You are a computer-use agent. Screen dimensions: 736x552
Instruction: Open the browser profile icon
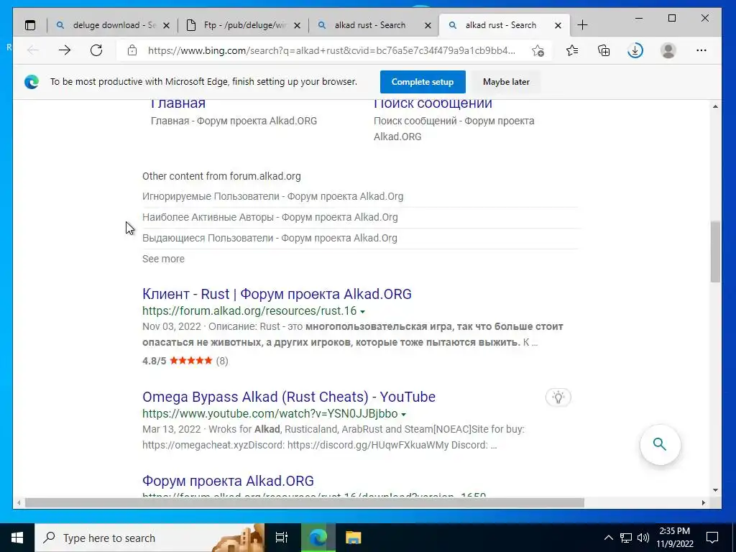tap(668, 50)
